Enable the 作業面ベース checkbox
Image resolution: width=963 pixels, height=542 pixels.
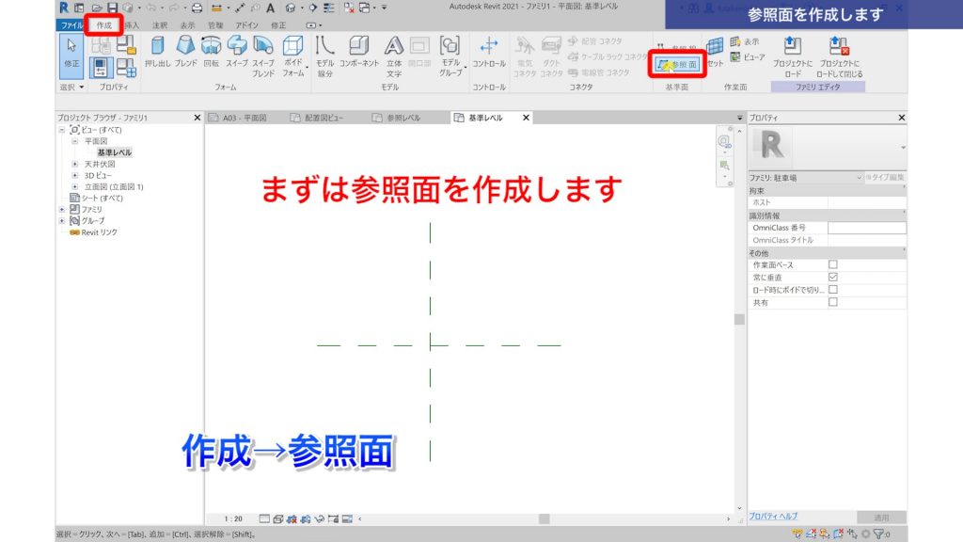832,263
